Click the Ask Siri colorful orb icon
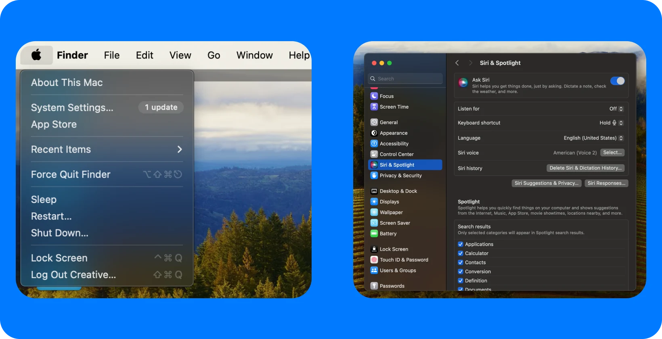This screenshot has height=339, width=662. 463,83
